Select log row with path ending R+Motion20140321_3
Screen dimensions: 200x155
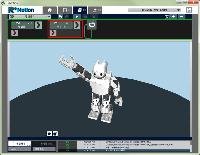click(x=124, y=142)
